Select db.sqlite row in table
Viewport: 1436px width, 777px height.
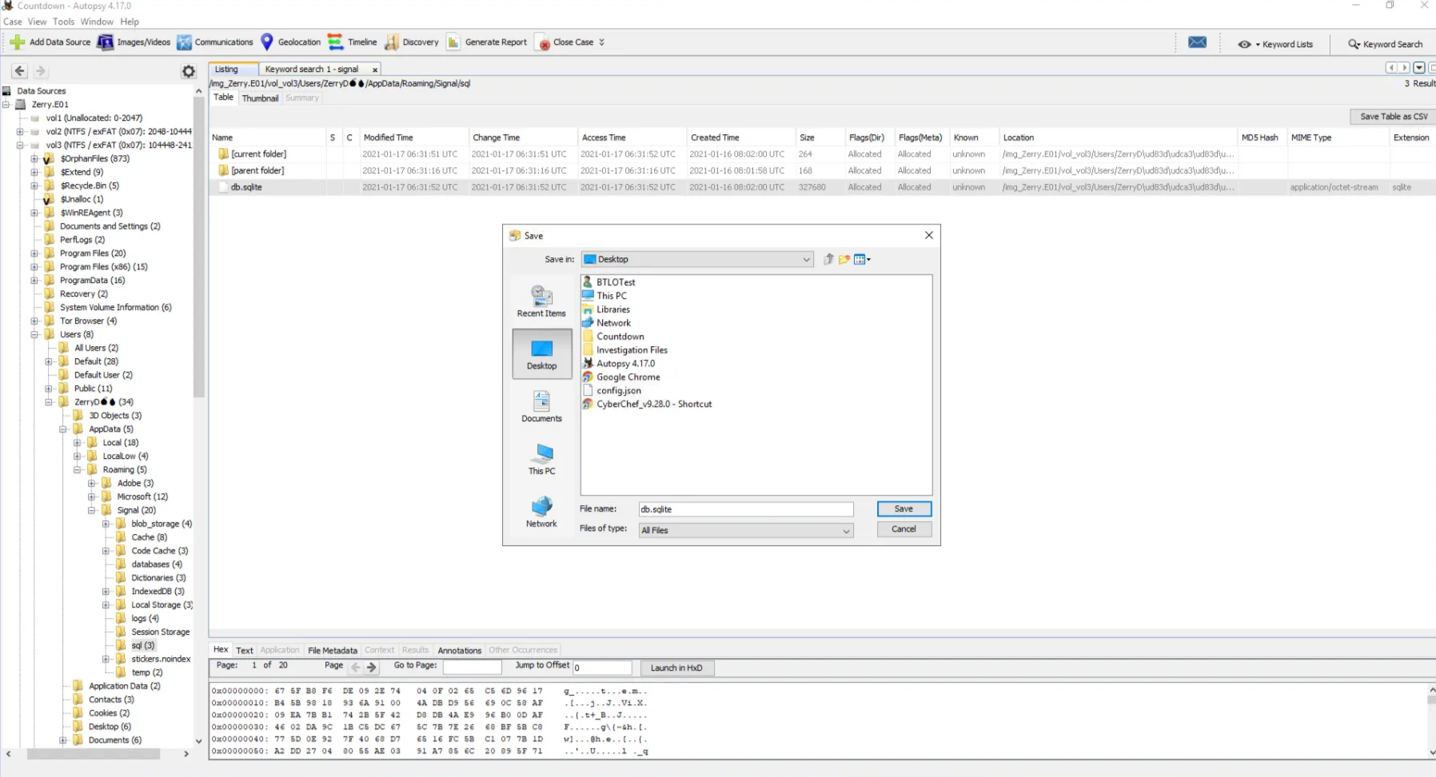(822, 187)
